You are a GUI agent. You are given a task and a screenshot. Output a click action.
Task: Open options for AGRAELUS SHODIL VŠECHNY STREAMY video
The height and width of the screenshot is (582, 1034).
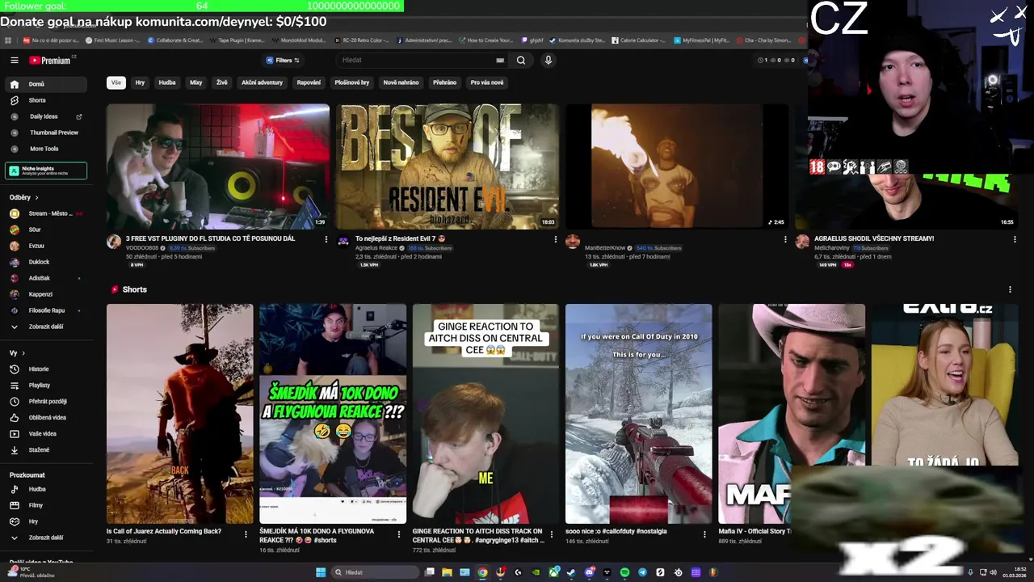[x=1015, y=239]
